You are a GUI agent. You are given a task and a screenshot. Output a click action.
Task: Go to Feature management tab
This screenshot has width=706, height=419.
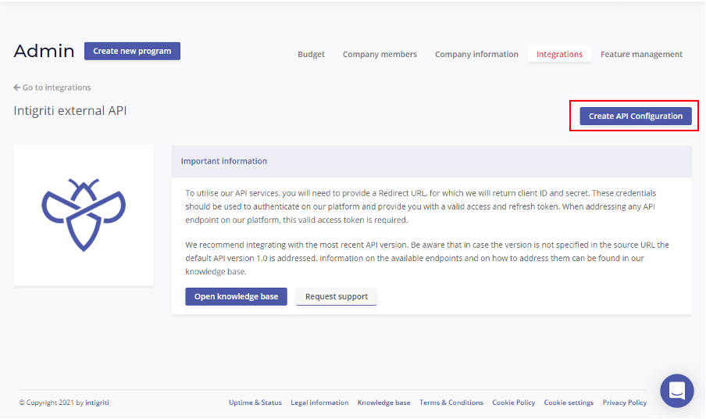(641, 54)
